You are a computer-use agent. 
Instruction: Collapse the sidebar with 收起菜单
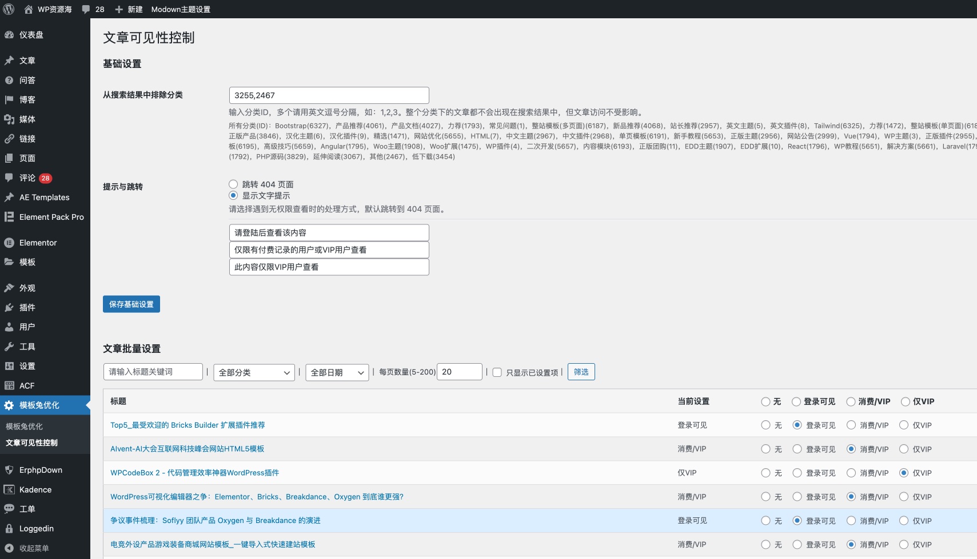click(x=45, y=548)
